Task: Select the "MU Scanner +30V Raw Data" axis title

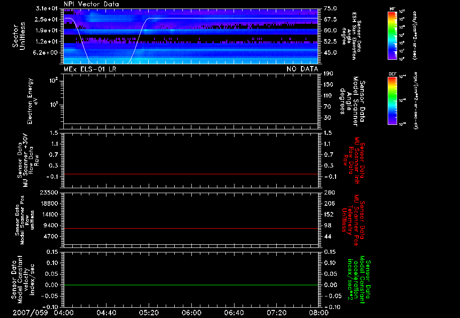Action: point(28,160)
